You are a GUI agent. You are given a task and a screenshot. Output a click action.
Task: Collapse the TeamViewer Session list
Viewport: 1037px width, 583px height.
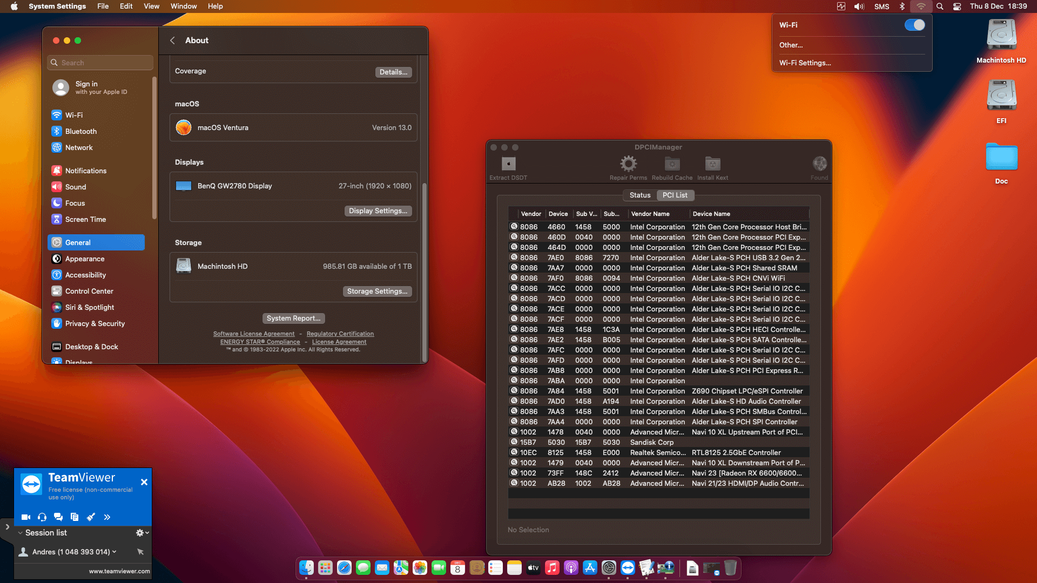click(x=20, y=533)
